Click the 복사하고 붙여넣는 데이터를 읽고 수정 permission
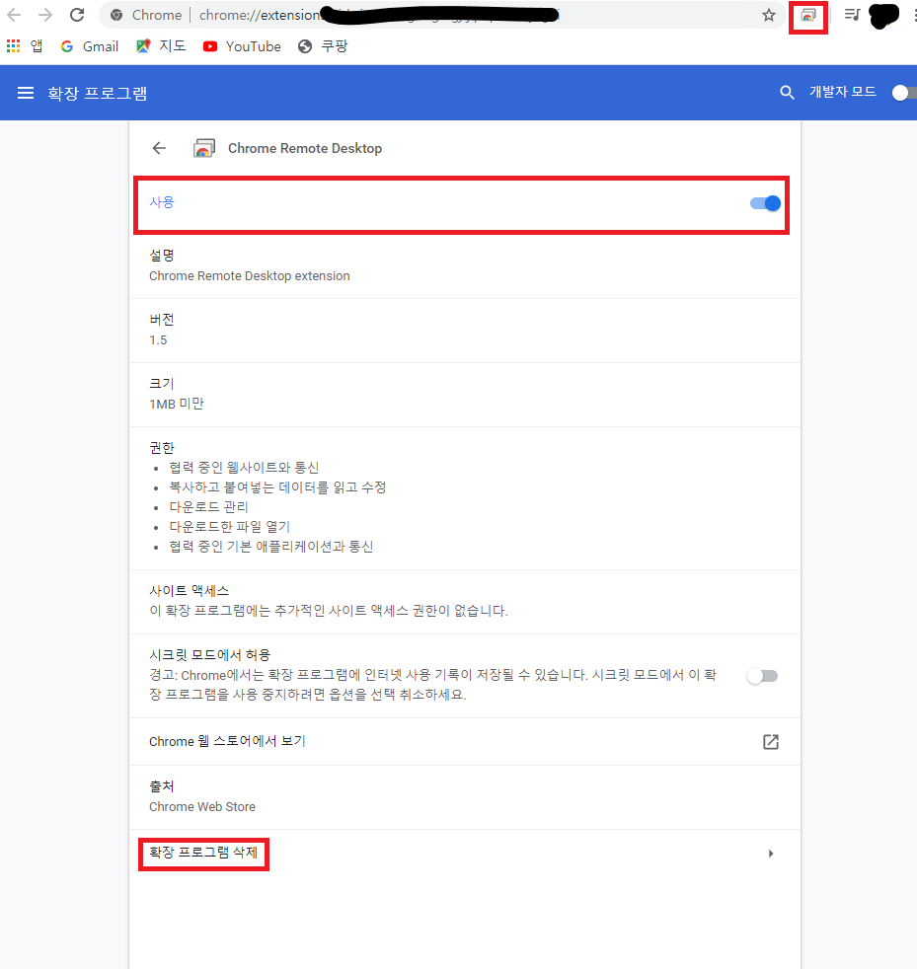Screen dimensions: 917x969 [277, 487]
